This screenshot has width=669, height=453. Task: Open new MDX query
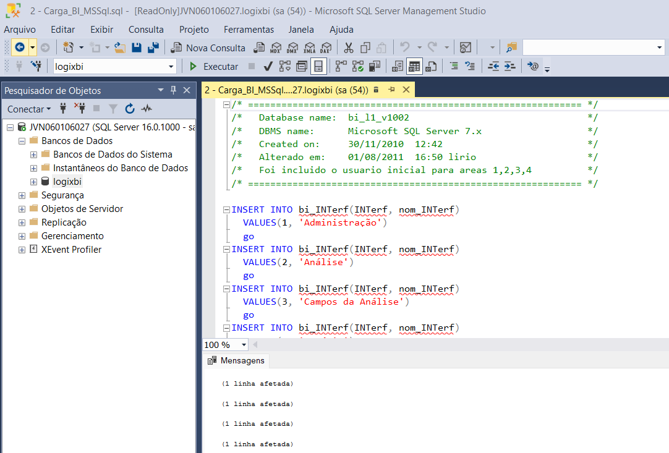tap(276, 48)
